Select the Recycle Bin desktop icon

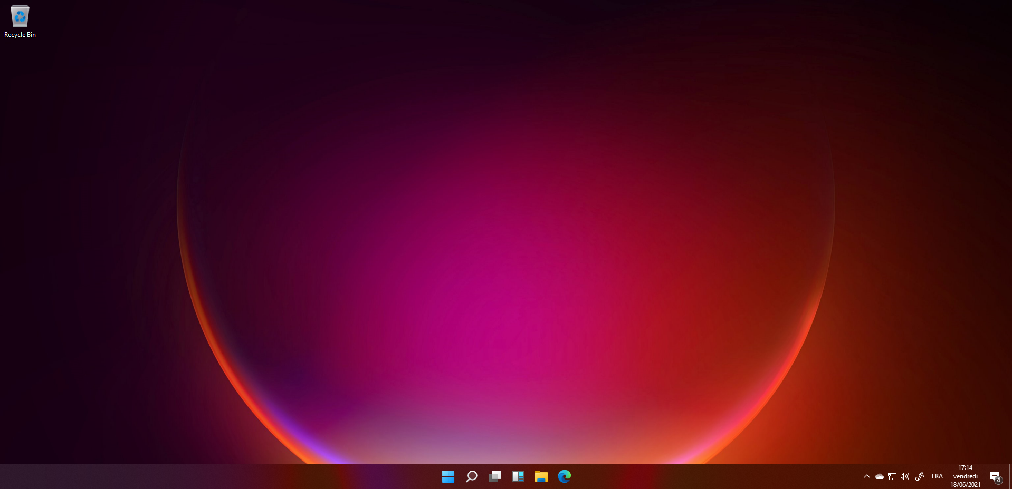(20, 17)
